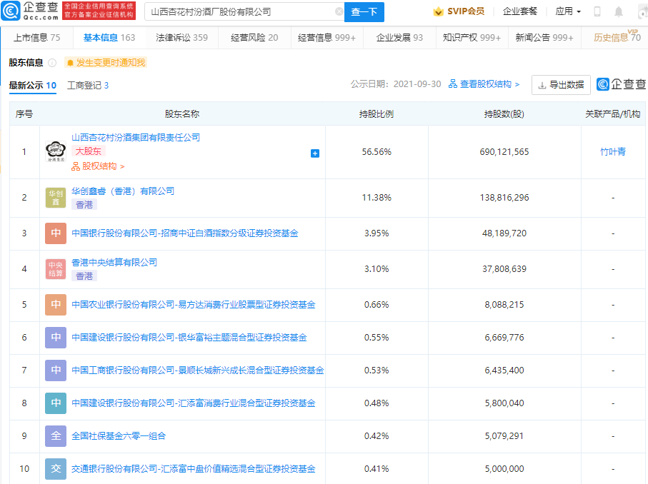
Task: Switch to 新闻公告 999+ tab
Action: 544,38
